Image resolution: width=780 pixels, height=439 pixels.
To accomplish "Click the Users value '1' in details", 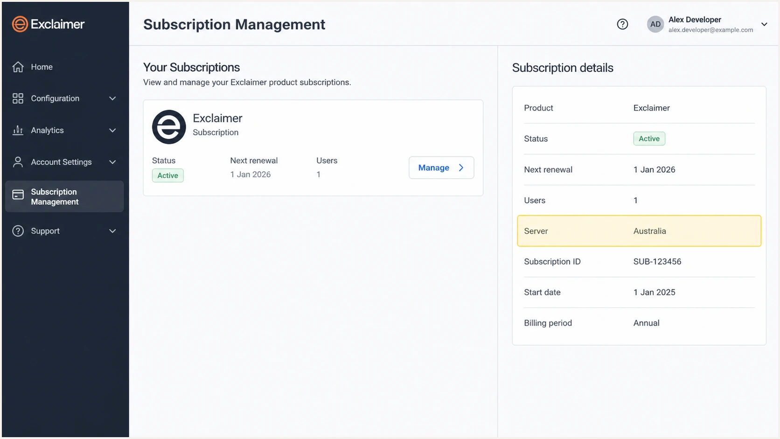I will [635, 201].
